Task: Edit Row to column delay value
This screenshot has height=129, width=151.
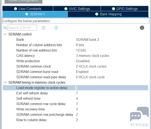Action: coord(77,120)
